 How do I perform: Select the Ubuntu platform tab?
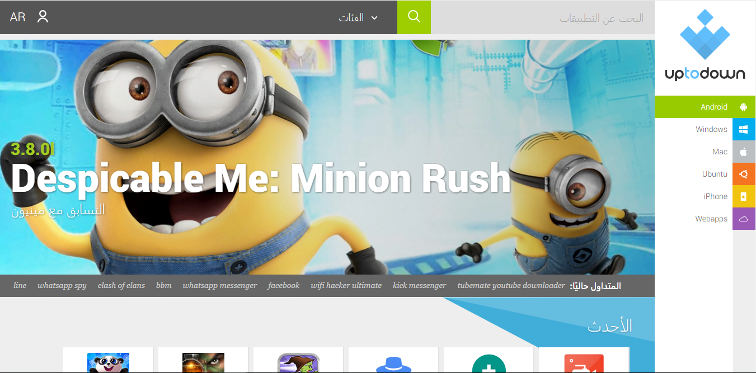705,174
